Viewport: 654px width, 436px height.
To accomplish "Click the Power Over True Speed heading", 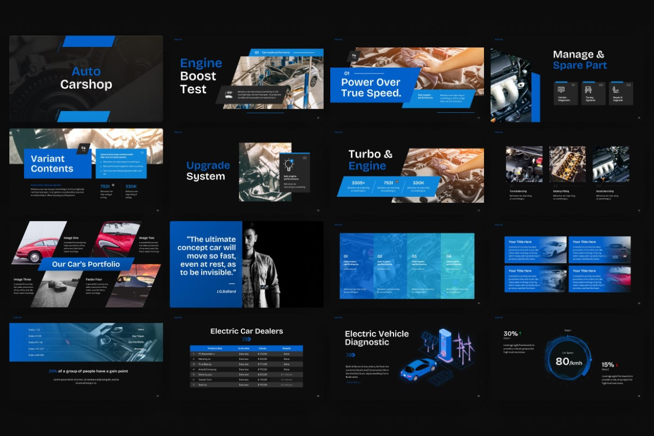I will (371, 87).
